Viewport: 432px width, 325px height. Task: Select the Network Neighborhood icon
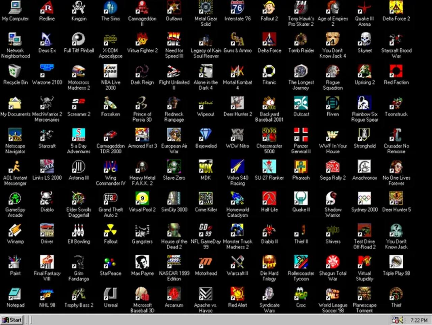pos(15,39)
